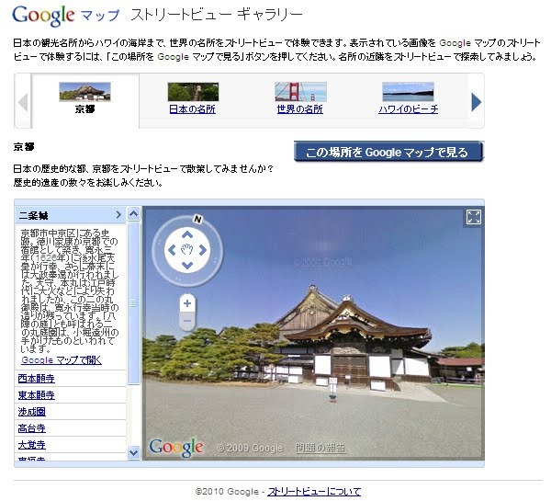
Task: Open ストリートビューについて footer link
Action: point(314,491)
